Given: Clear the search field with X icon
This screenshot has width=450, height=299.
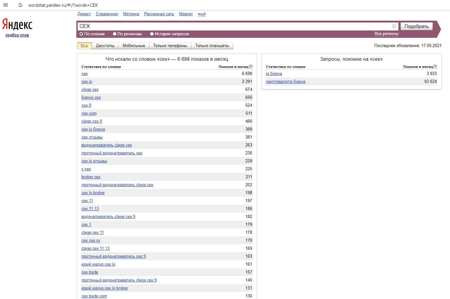Looking at the screenshot, I should tap(394, 26).
